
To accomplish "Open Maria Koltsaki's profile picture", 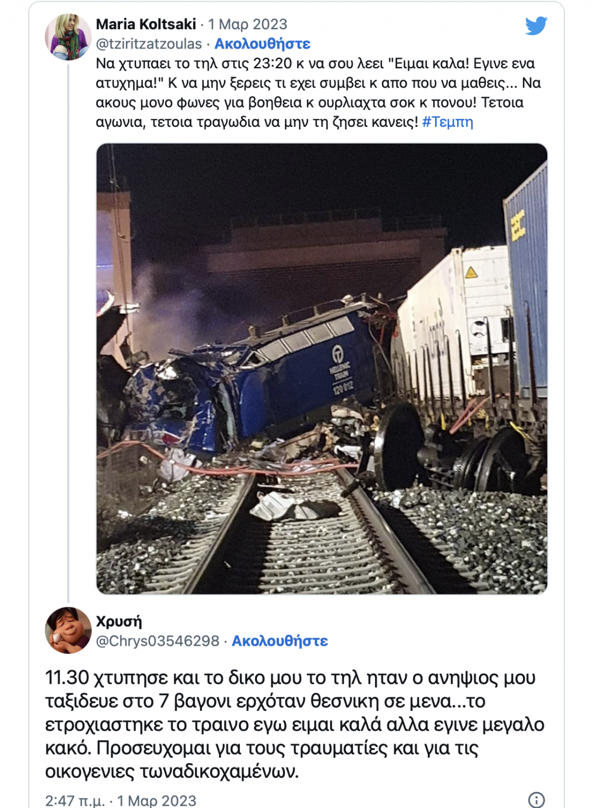I will click(68, 37).
